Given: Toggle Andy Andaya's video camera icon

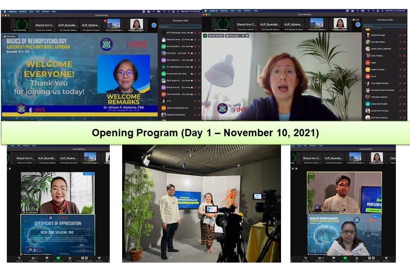Looking at the screenshot, I should pyautogui.click(x=404, y=56).
